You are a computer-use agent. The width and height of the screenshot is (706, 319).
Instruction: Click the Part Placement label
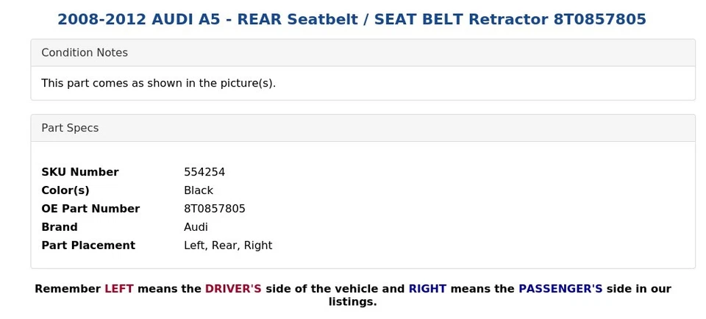point(88,245)
